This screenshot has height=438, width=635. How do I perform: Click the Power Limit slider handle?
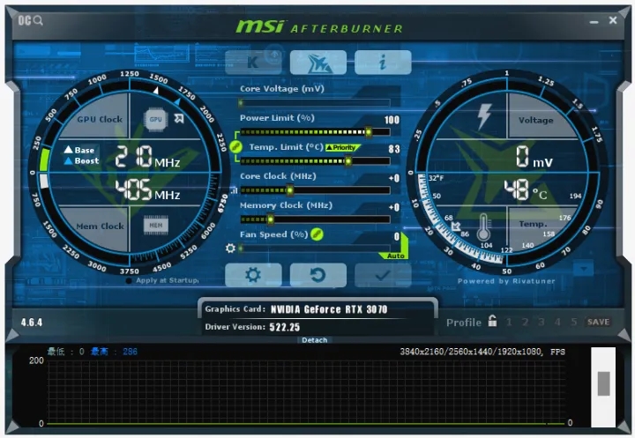point(368,132)
